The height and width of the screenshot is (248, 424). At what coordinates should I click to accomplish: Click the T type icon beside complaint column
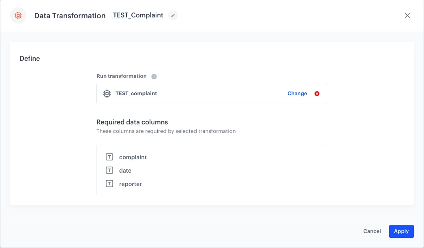[109, 157]
